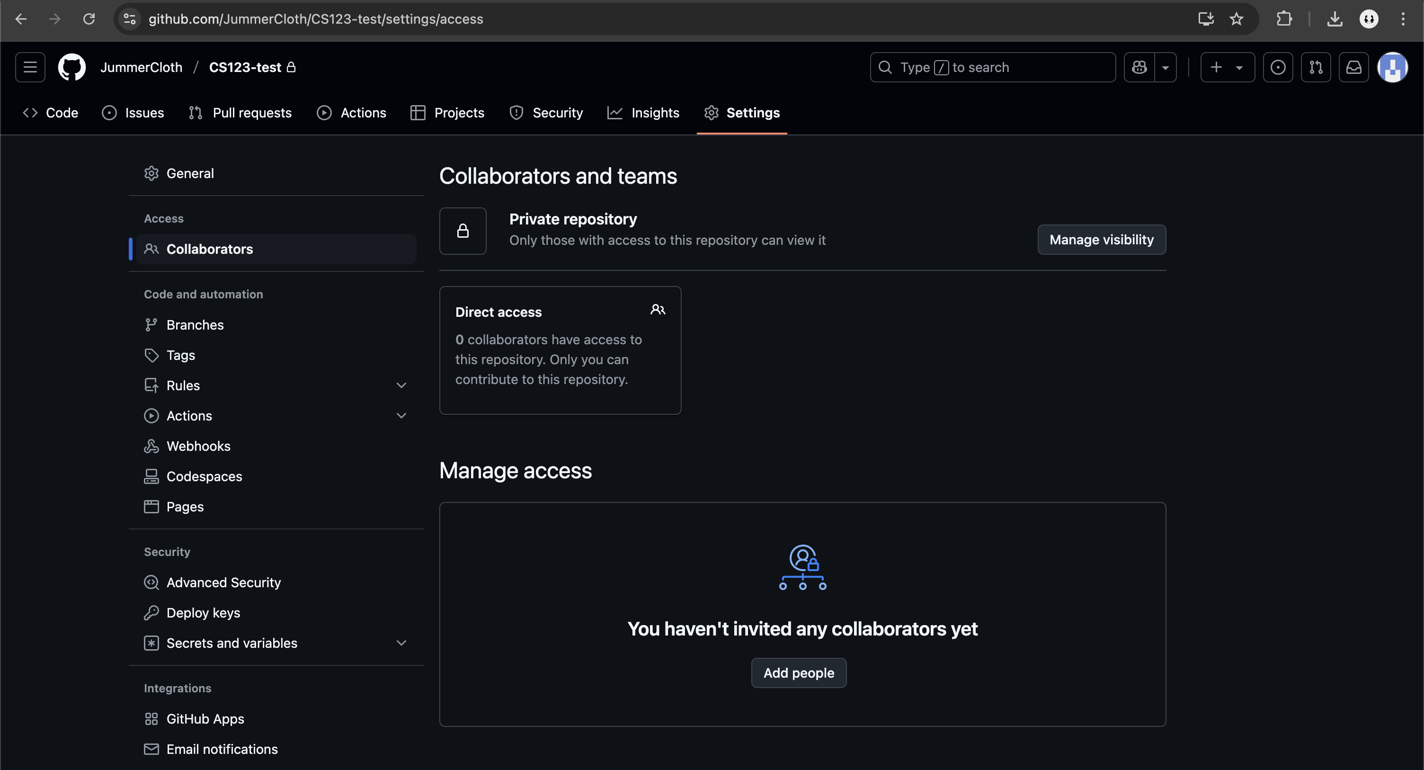Viewport: 1424px width, 770px height.
Task: Open Copilot dropdown arrow
Action: (1166, 67)
